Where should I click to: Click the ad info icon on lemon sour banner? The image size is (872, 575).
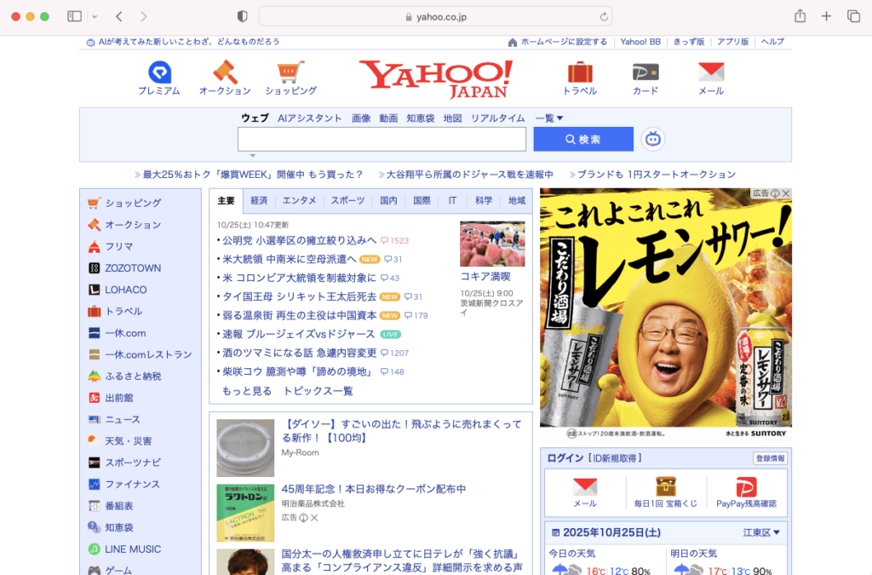tap(775, 193)
